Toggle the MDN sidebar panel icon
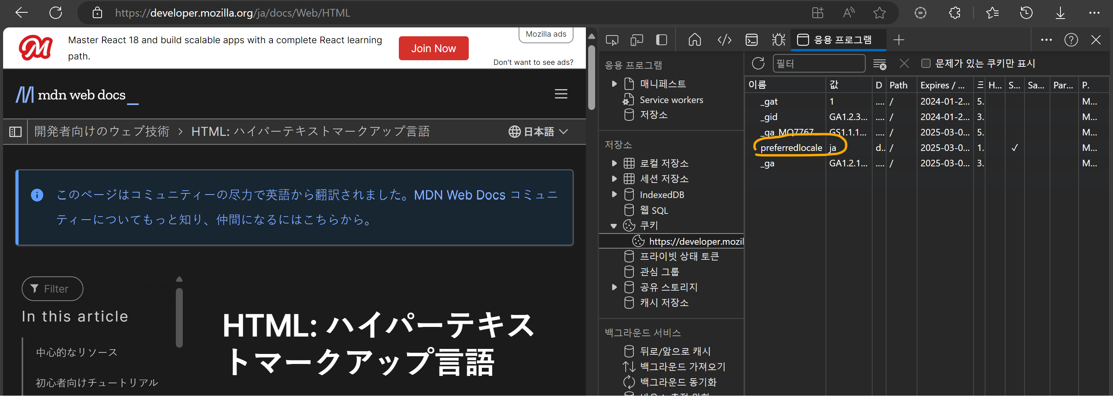1113x396 pixels. pyautogui.click(x=15, y=132)
